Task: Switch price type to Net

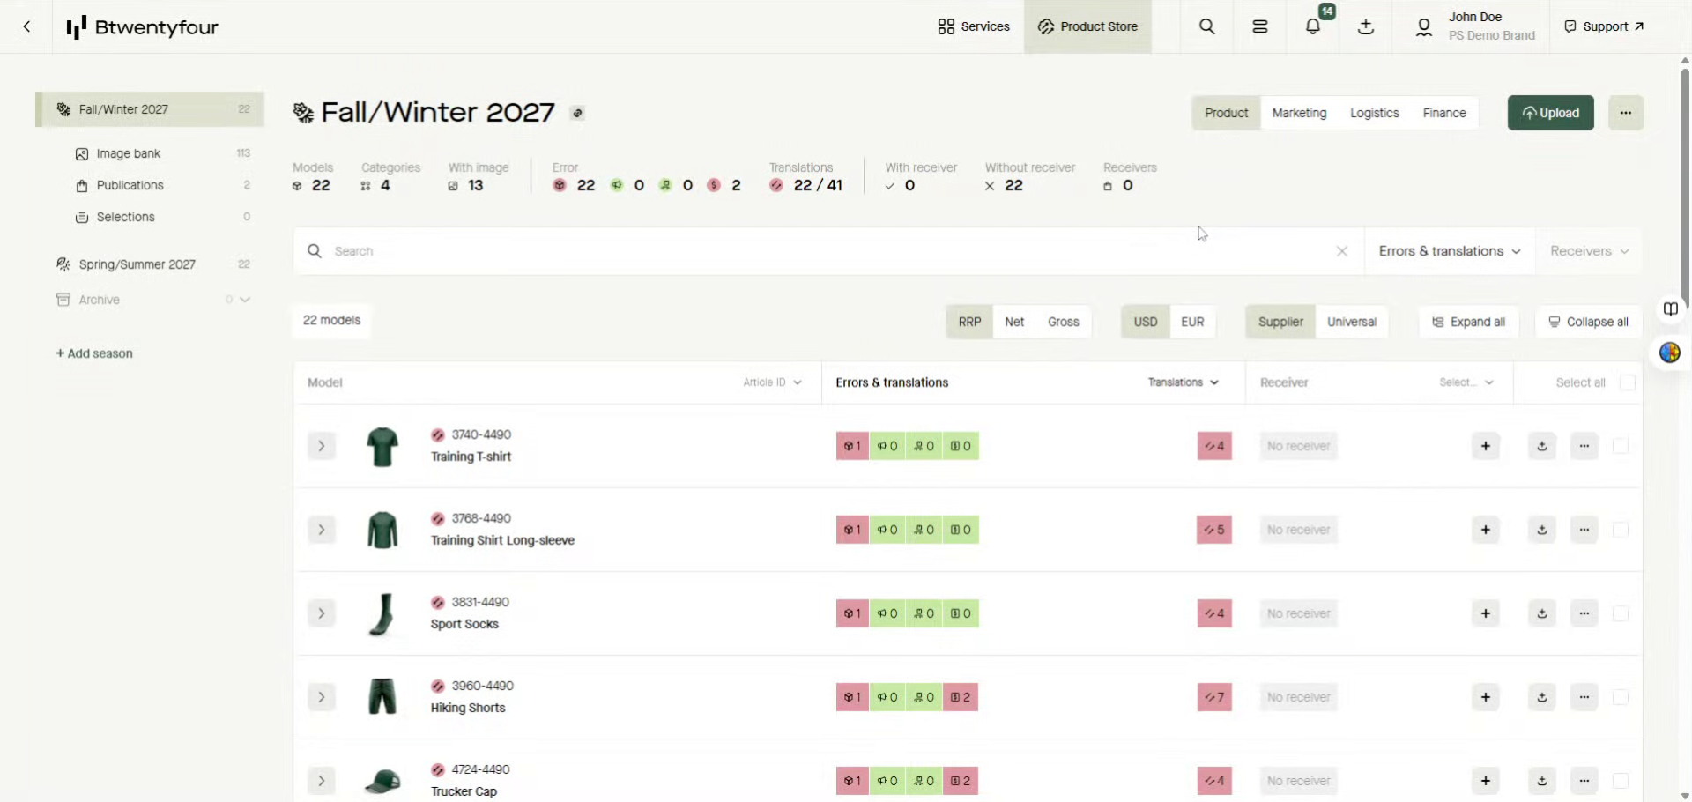Action: tap(1014, 322)
